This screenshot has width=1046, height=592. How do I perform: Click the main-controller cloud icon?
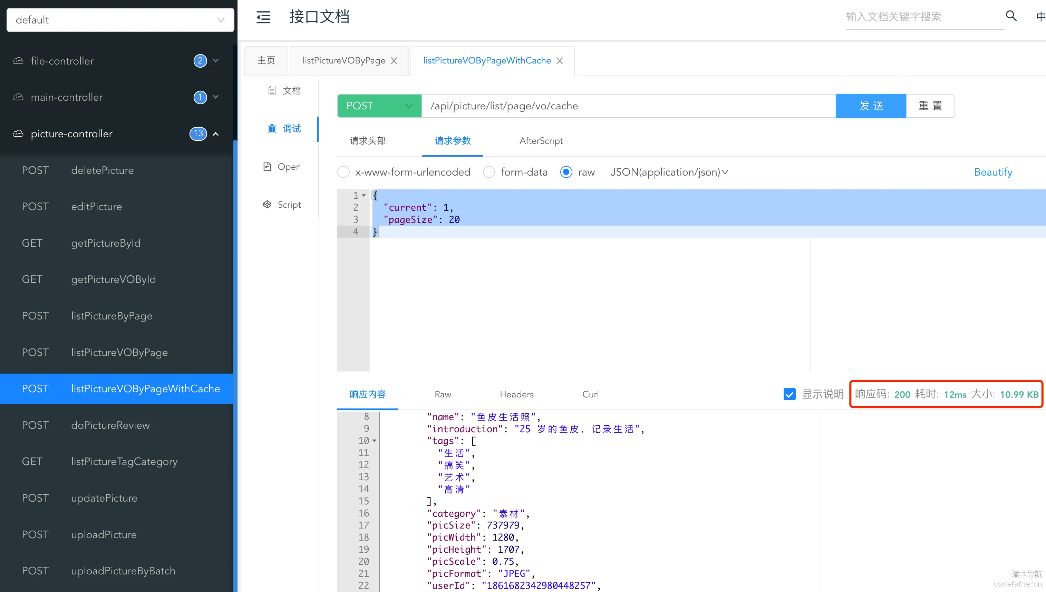(x=18, y=97)
